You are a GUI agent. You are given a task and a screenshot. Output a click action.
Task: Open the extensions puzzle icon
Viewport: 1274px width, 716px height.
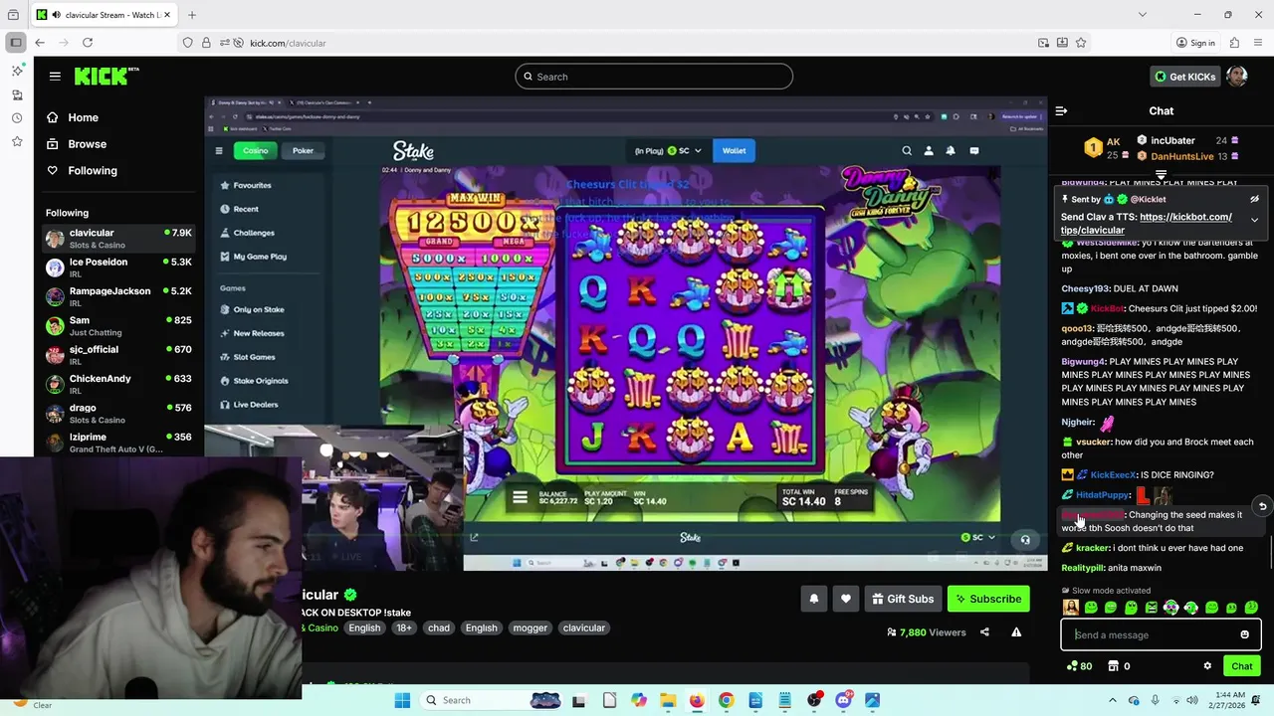pyautogui.click(x=1234, y=43)
